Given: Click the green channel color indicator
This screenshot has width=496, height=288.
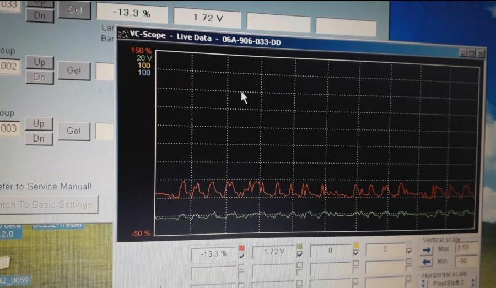Looking at the screenshot, I should [x=299, y=246].
